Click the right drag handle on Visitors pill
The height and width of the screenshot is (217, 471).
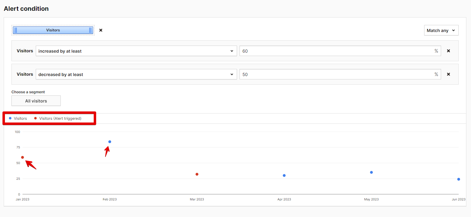click(x=90, y=30)
